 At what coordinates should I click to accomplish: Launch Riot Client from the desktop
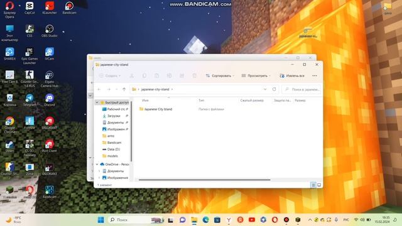click(x=50, y=146)
